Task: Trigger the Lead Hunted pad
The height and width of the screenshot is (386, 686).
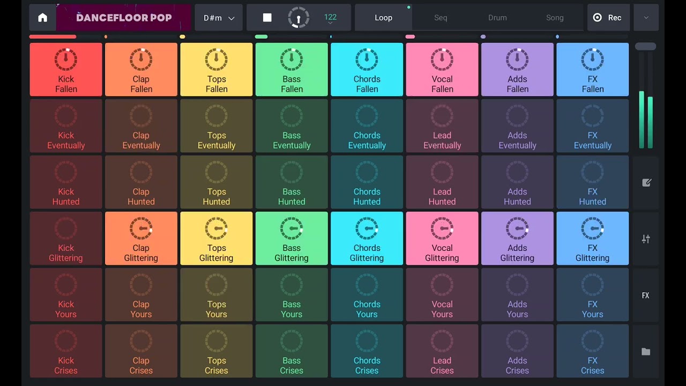Action: (x=442, y=182)
